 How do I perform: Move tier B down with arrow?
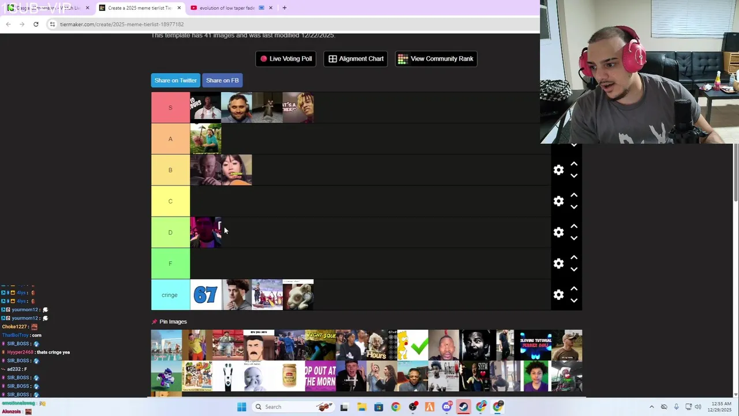(x=574, y=176)
